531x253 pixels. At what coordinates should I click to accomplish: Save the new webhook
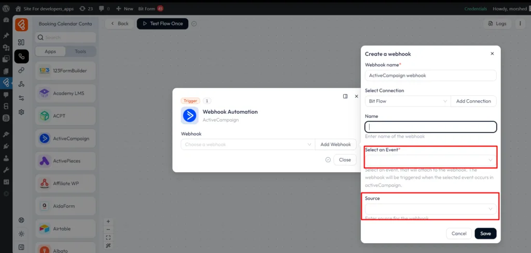tap(485, 233)
